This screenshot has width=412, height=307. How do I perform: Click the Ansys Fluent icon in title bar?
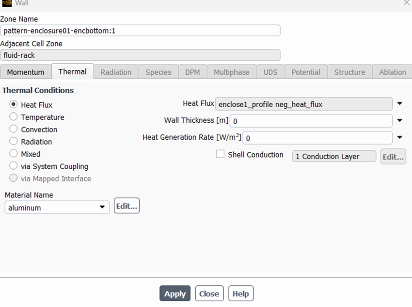click(x=7, y=3)
